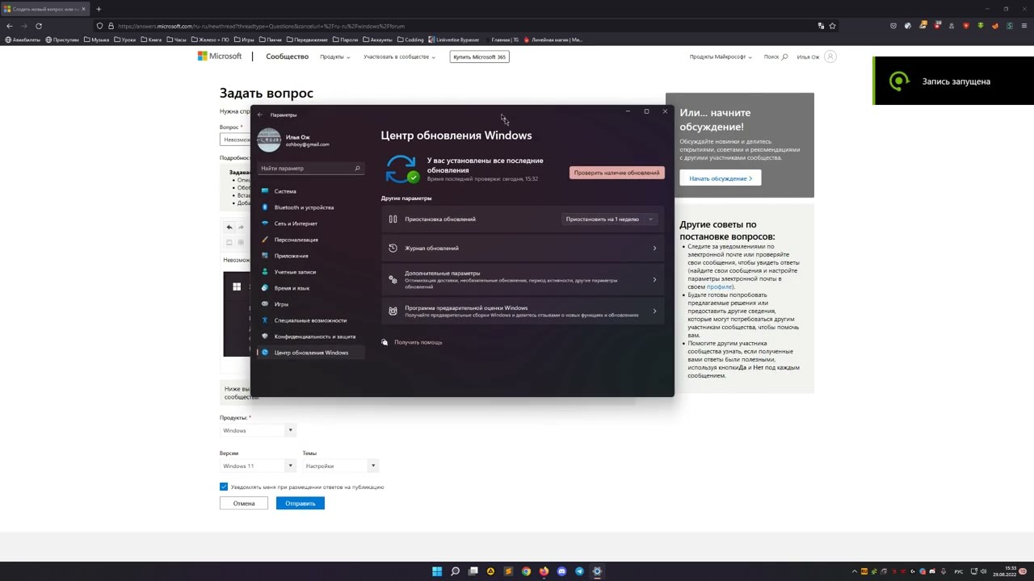
Task: Open Firefox from the taskbar
Action: click(544, 571)
